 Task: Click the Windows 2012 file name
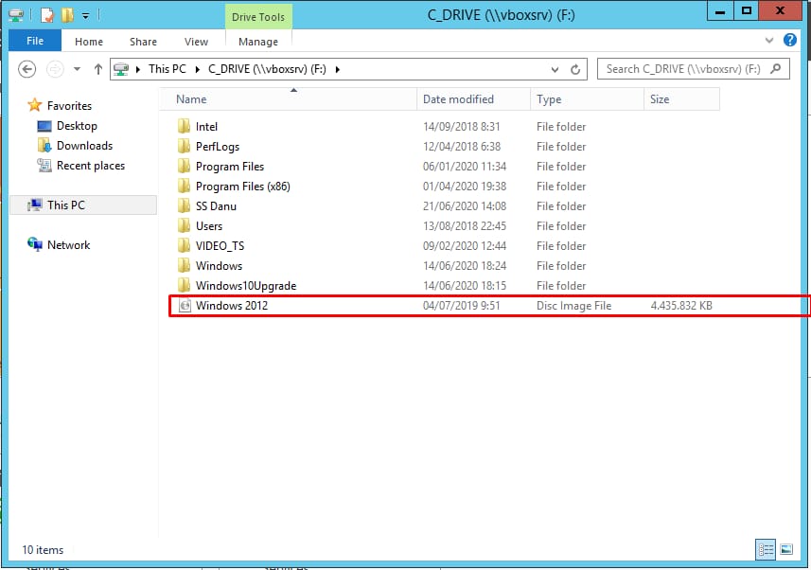[x=232, y=306]
